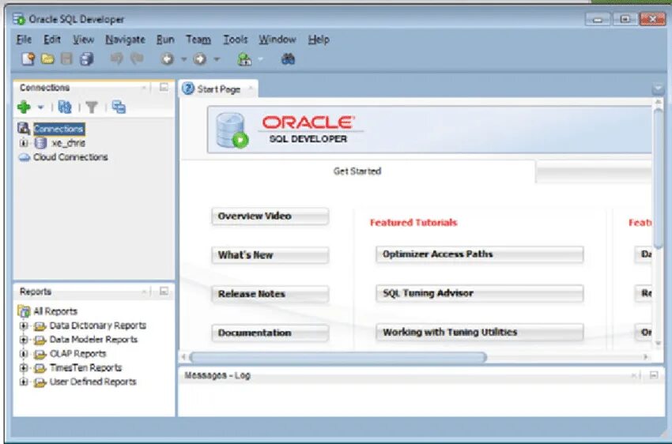Image resolution: width=672 pixels, height=444 pixels.
Task: Open the New Connection dropdown arrow
Action: 40,107
